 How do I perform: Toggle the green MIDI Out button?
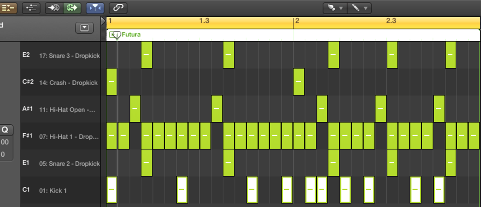click(x=72, y=8)
